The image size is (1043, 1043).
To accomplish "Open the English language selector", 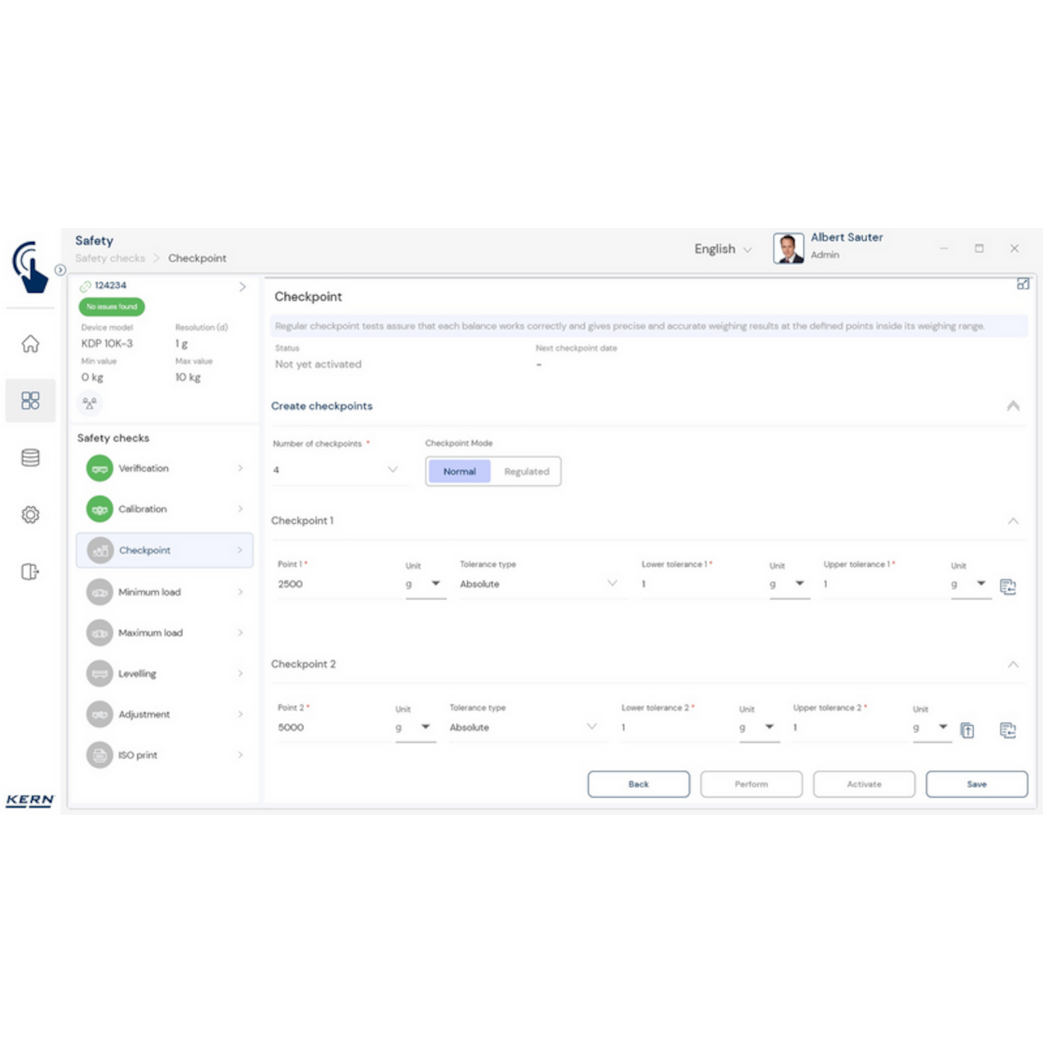I will (x=722, y=249).
